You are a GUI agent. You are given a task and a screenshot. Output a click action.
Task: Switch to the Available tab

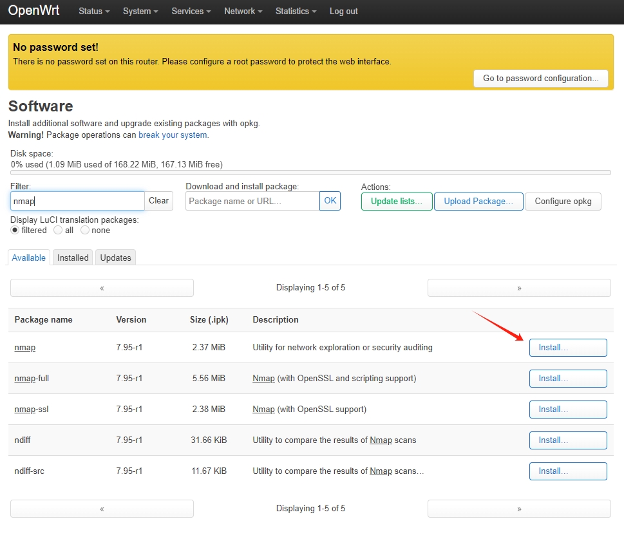28,258
